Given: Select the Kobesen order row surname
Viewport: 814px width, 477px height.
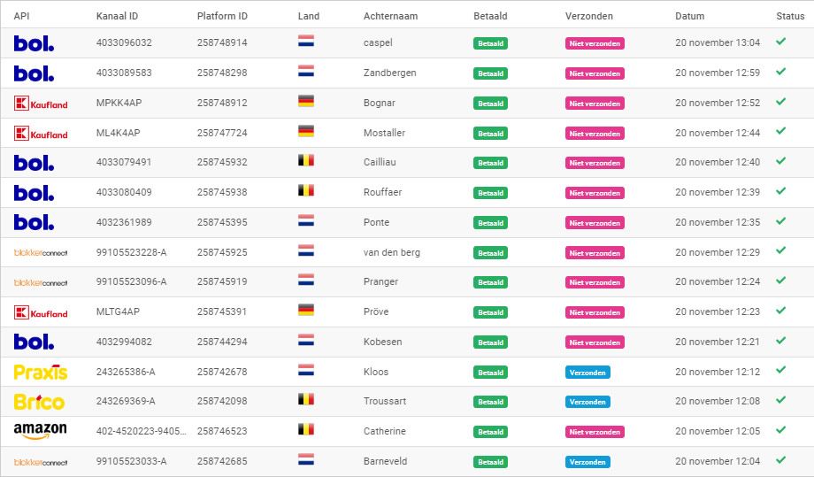Looking at the screenshot, I should pyautogui.click(x=382, y=342).
